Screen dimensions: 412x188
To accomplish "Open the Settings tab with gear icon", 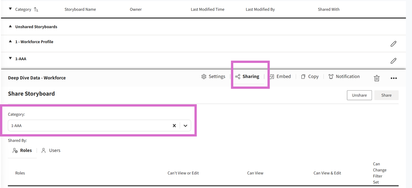I will [213, 76].
